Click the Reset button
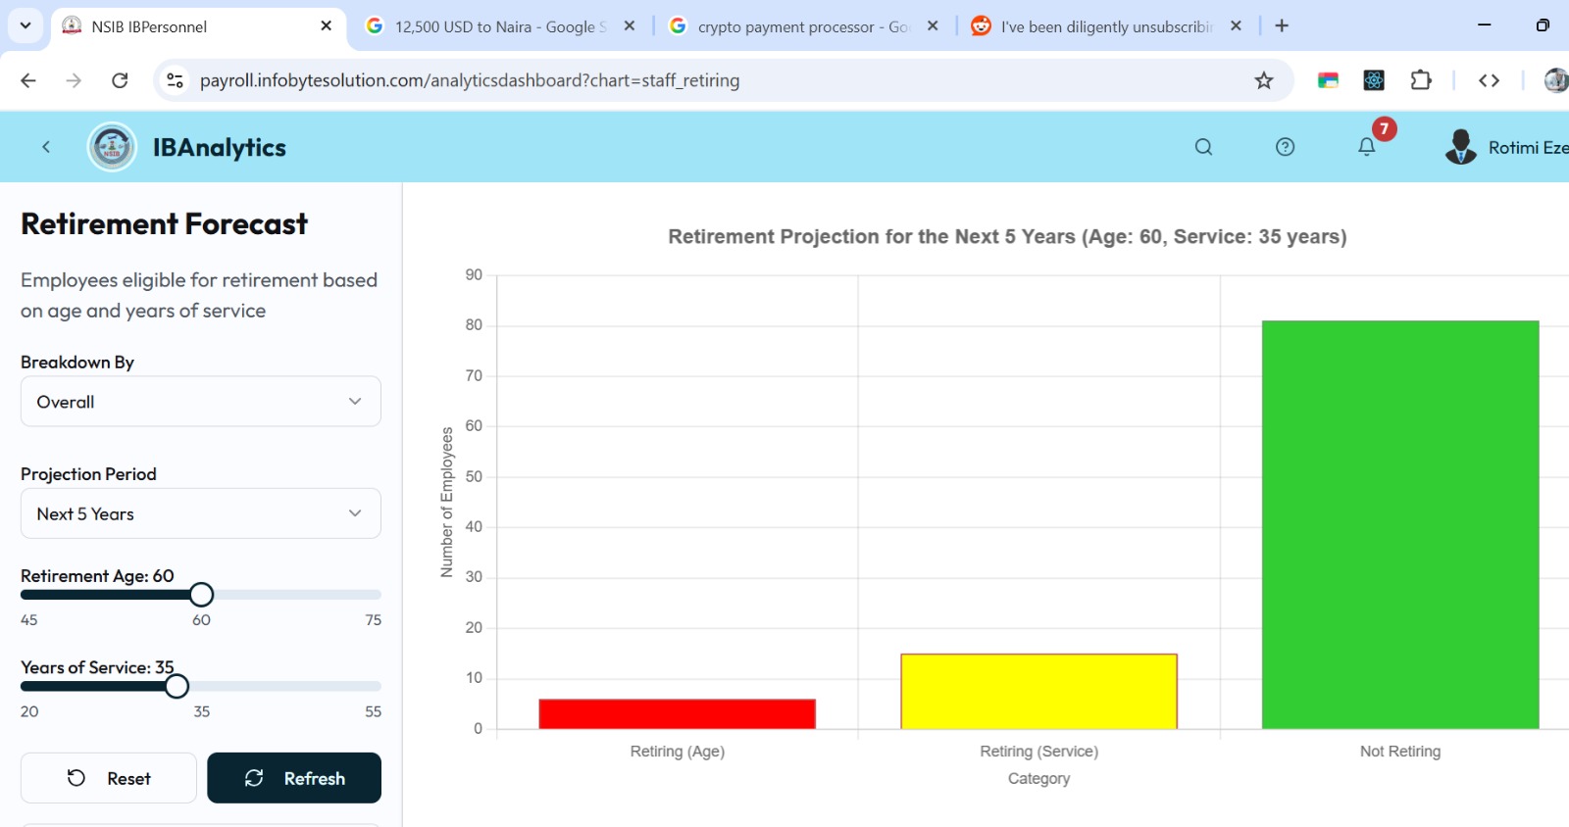Viewport: 1569px width, 827px height. click(x=109, y=778)
